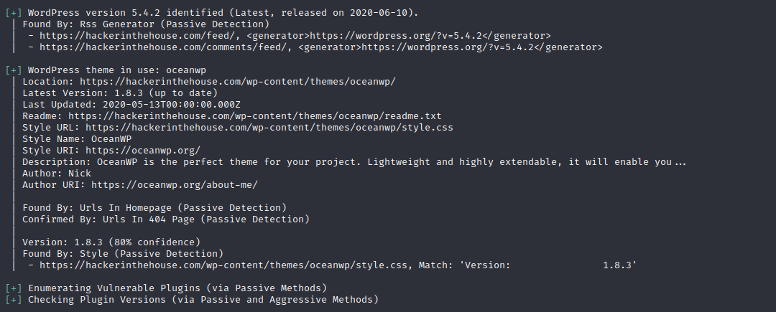Open the Style URI https://oceanwp.org/ link
The image size is (776, 312).
click(142, 151)
